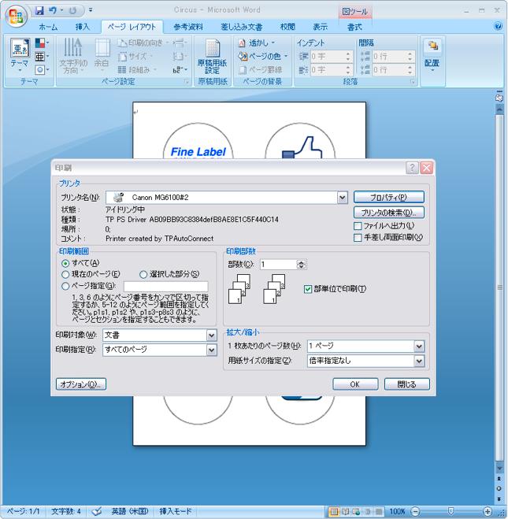This screenshot has height=519, width=508.
Task: Enable 手差し両面印刷 checkbox
Action: 358,238
